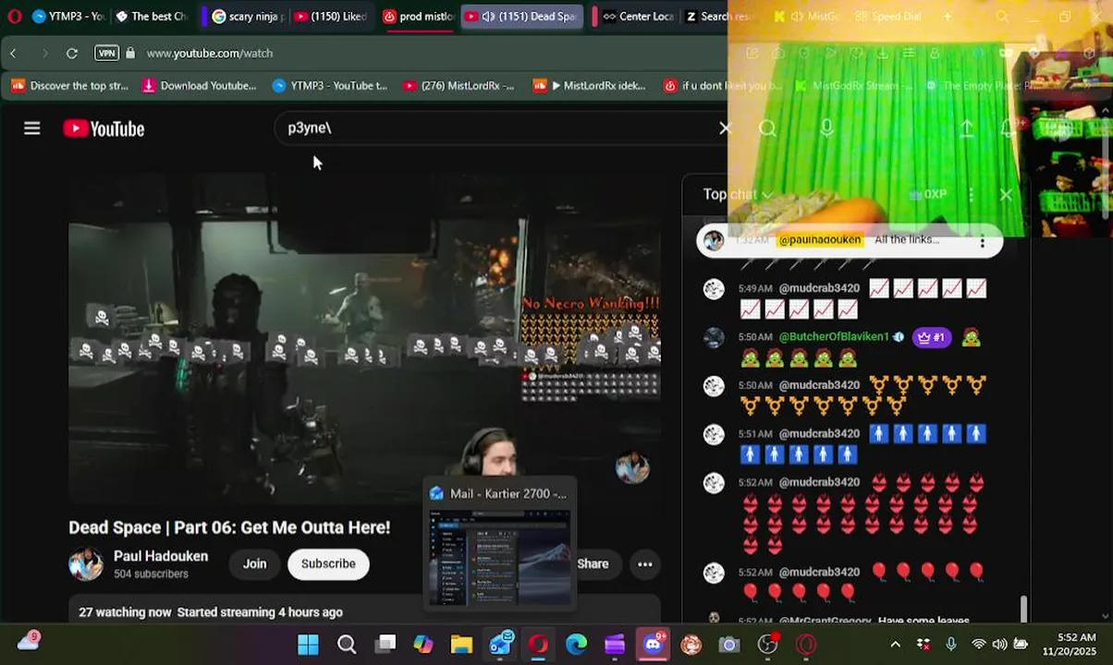
Task: Launch Copilot from taskbar
Action: (x=423, y=644)
